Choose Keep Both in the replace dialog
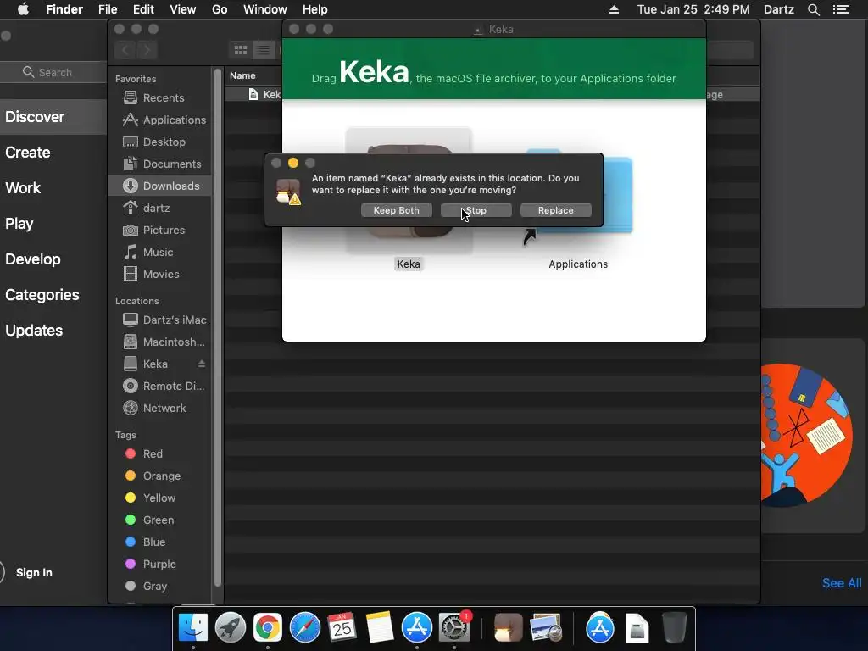 click(x=397, y=210)
